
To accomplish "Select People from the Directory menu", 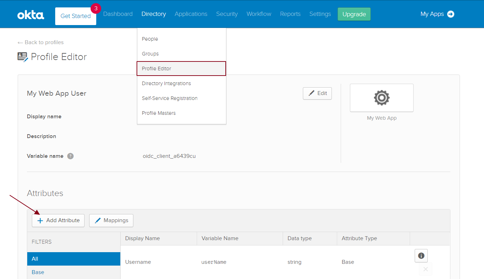I will pos(150,39).
